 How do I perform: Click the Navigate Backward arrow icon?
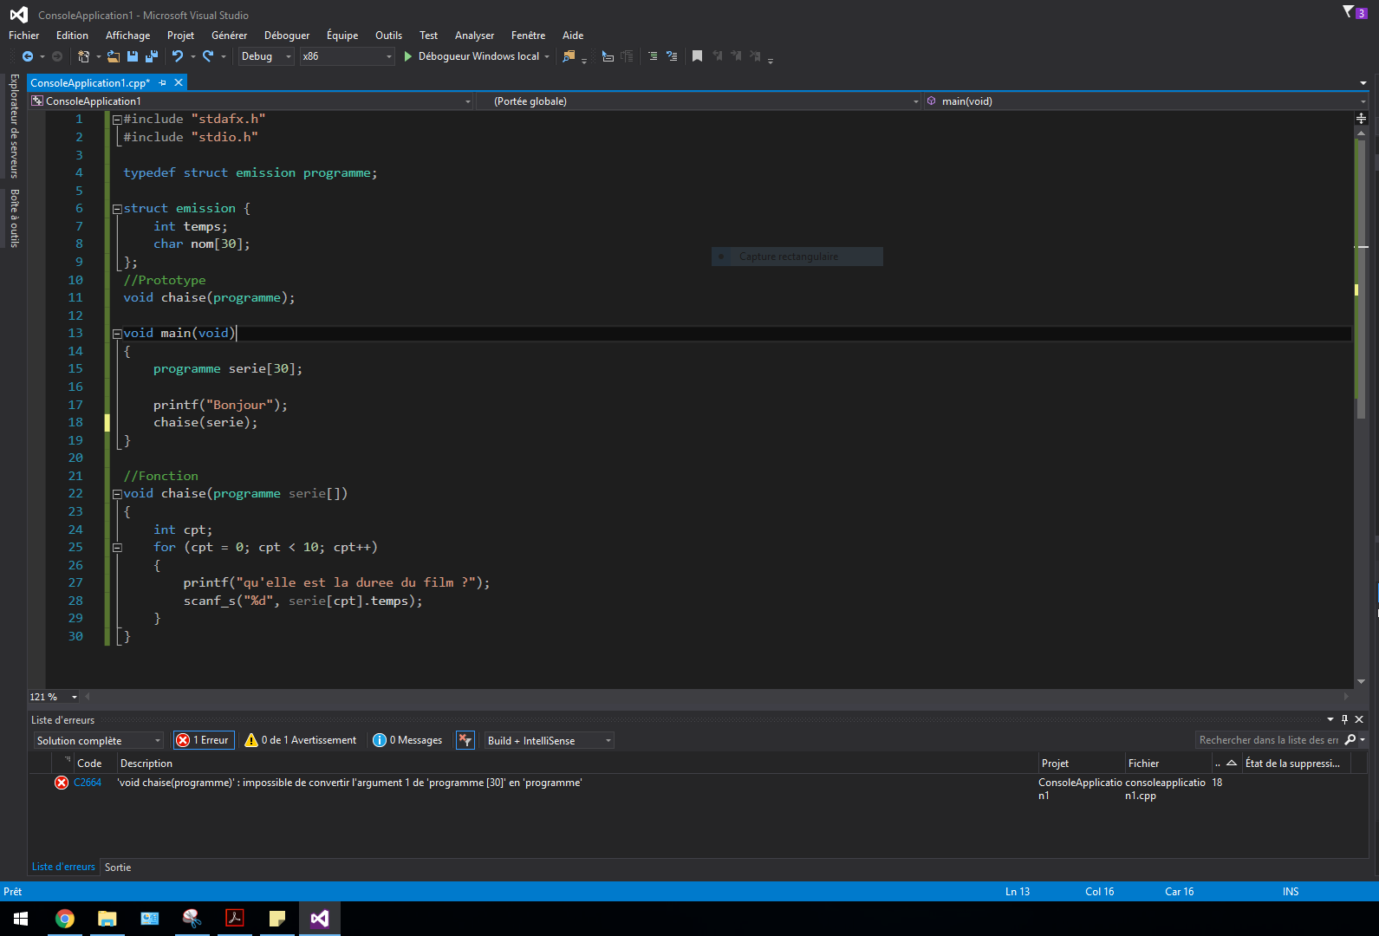click(x=28, y=56)
